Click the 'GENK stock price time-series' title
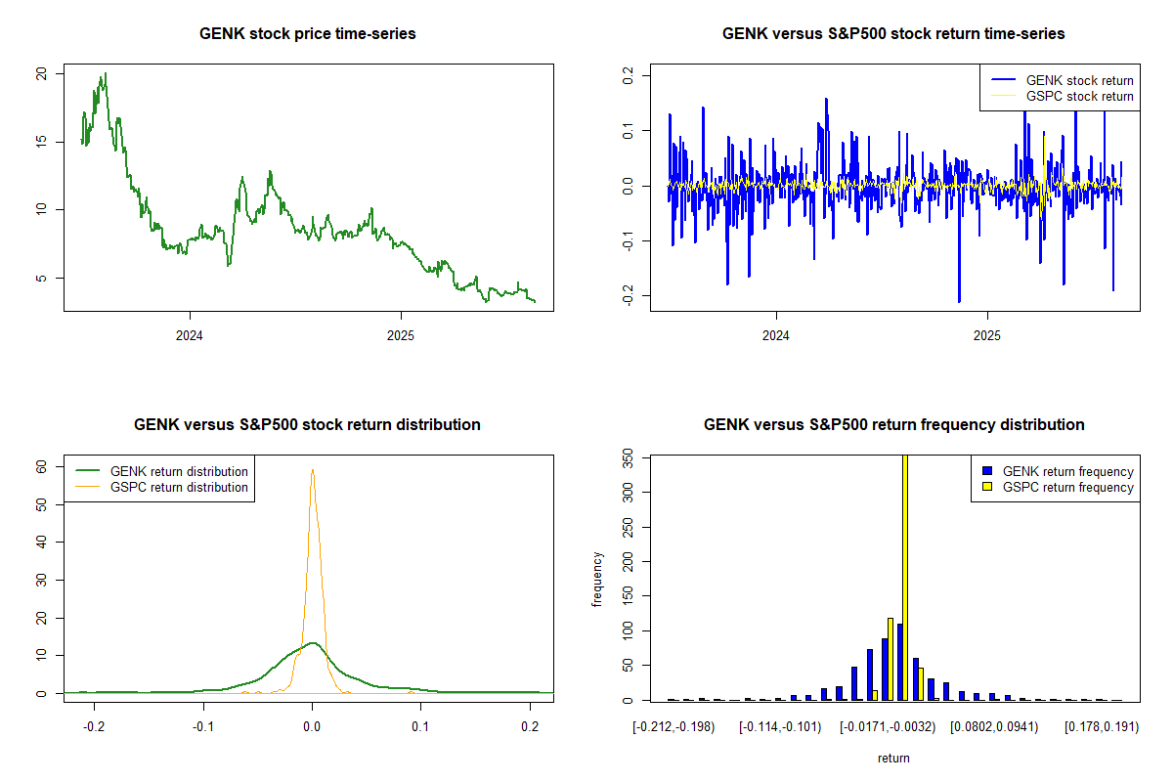The image size is (1173, 782). (x=308, y=34)
